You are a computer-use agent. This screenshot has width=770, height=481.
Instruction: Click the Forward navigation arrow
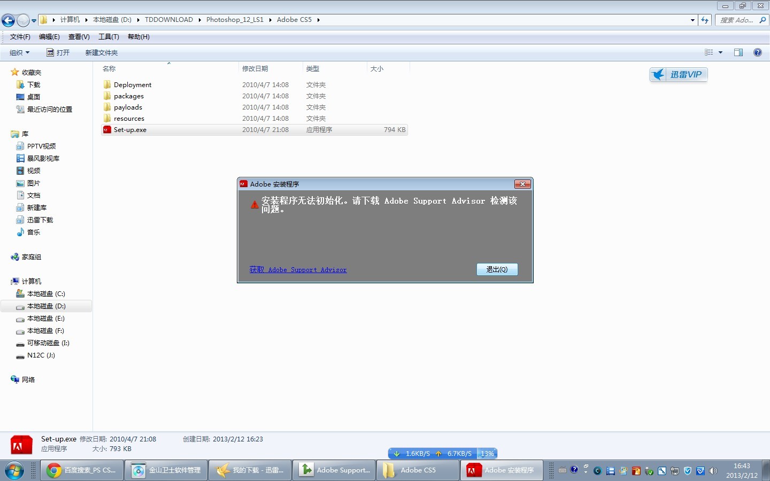(23, 20)
